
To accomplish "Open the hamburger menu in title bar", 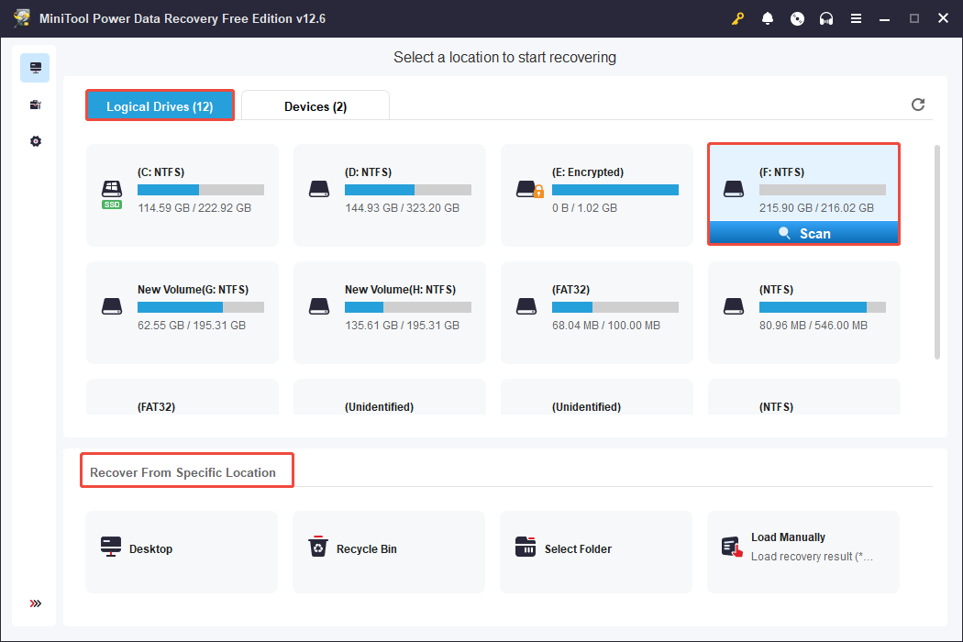I will coord(856,17).
